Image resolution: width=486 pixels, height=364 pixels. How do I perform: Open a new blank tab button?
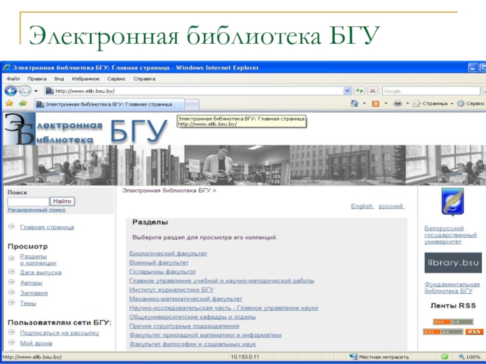[x=192, y=104]
